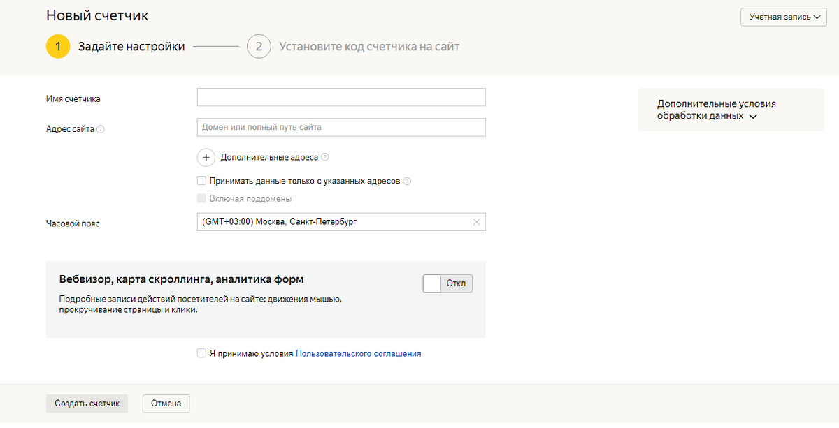The width and height of the screenshot is (839, 428).
Task: Focus the Адрес сайта domain input field
Action: pyautogui.click(x=341, y=128)
